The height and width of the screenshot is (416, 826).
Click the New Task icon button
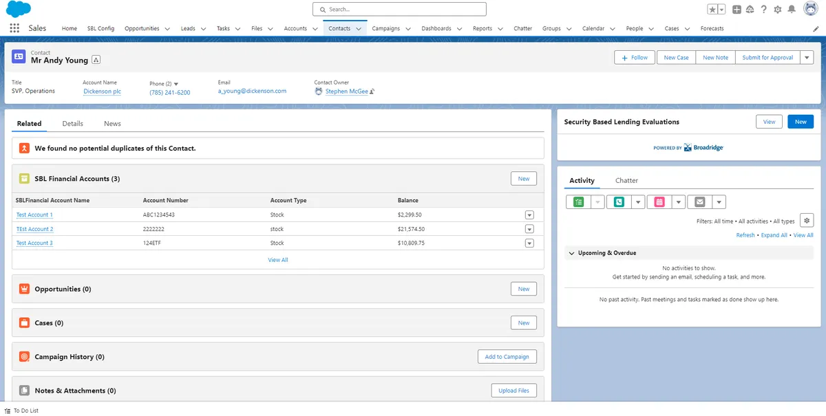click(x=578, y=202)
